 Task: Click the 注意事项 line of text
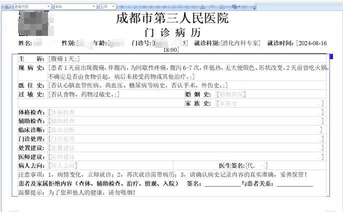(x=163, y=175)
